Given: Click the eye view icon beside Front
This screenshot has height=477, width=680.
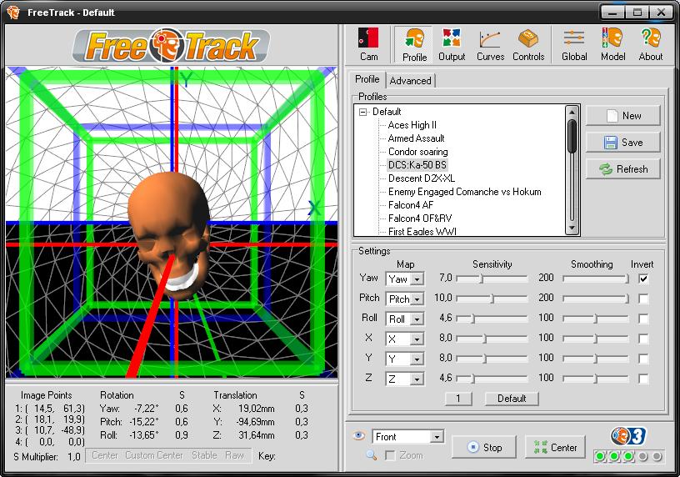Looking at the screenshot, I should click(358, 435).
